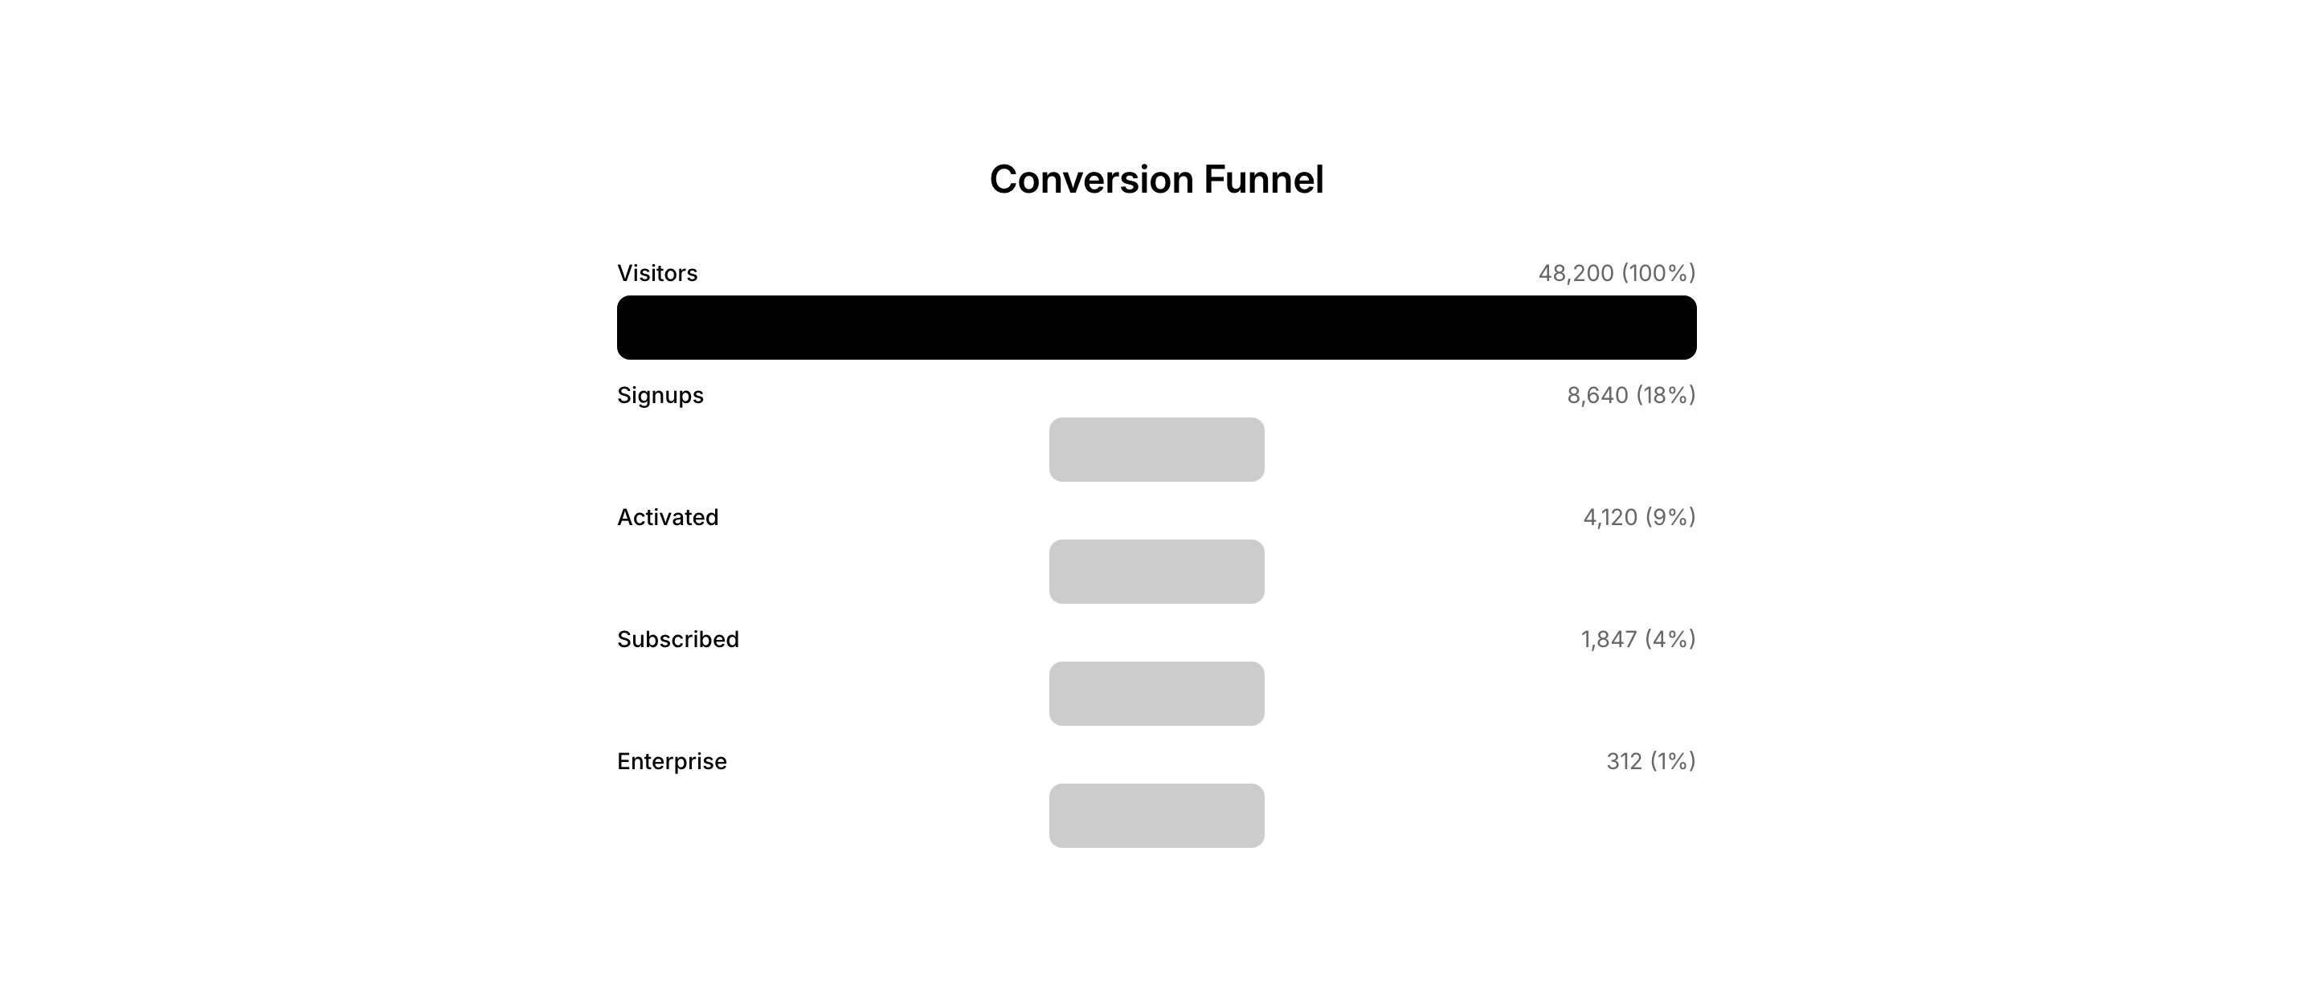This screenshot has width=2314, height=1002.
Task: Click the 4,120 activated count
Action: [x=1609, y=517]
